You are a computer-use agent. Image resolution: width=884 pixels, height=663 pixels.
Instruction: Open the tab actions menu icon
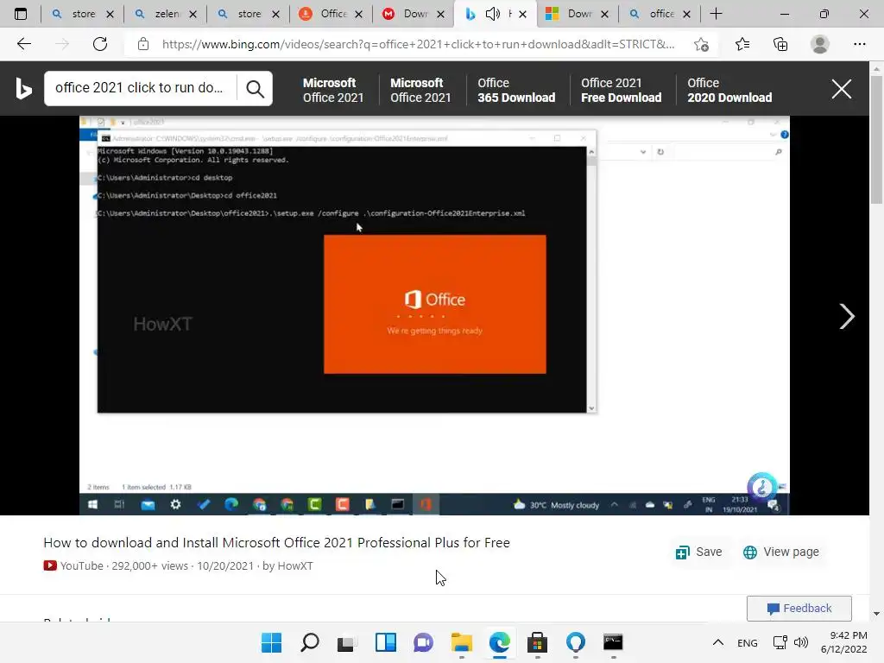pos(21,14)
